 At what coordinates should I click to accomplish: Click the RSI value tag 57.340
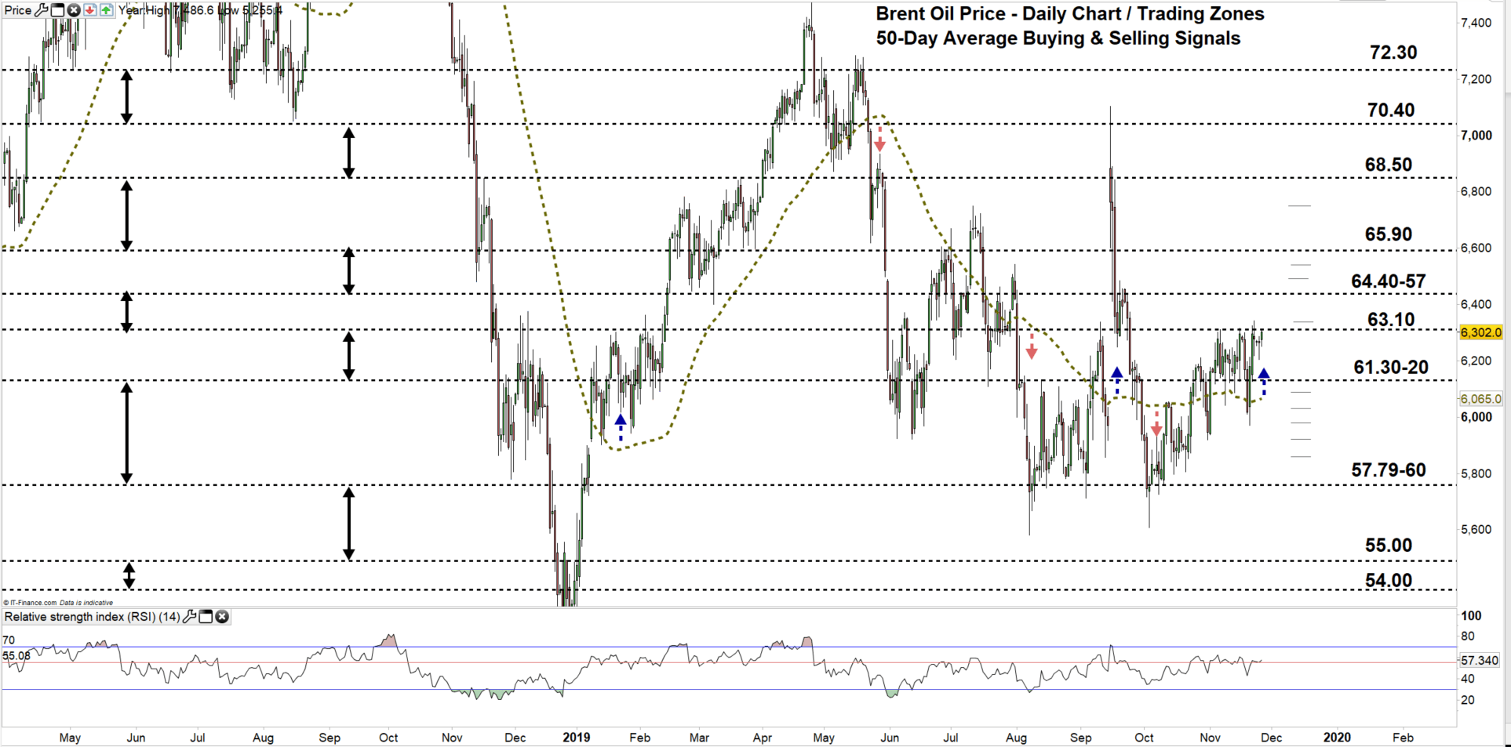pyautogui.click(x=1479, y=661)
